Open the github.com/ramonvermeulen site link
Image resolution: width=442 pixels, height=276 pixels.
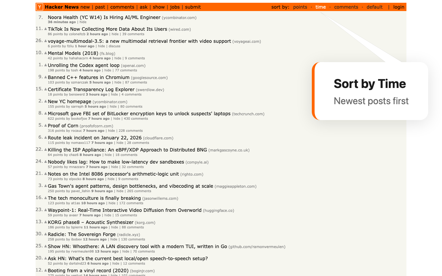257,247
